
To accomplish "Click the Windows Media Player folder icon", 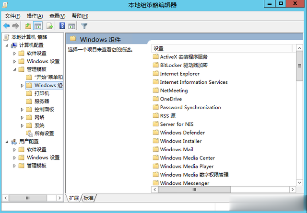I will [x=155, y=166].
